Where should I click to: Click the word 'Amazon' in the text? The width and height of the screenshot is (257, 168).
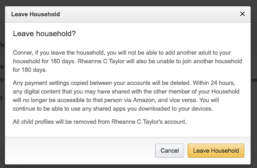[x=144, y=100]
